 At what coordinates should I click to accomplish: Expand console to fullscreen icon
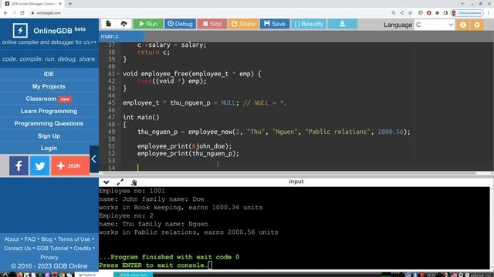pyautogui.click(x=120, y=182)
